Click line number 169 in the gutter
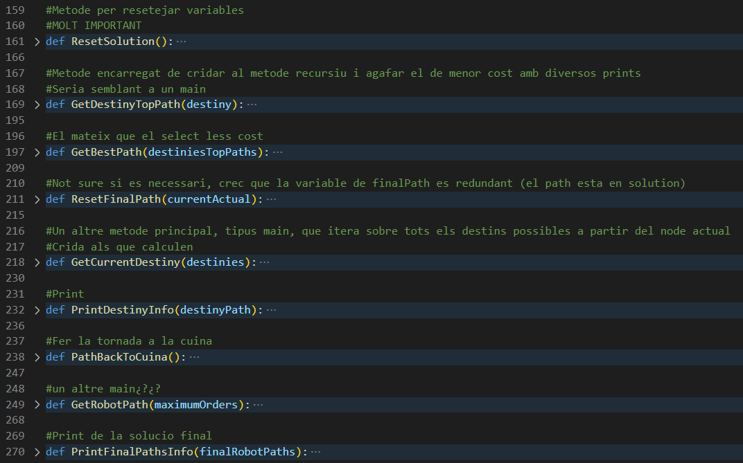Viewport: 743px width, 463px height. point(15,105)
